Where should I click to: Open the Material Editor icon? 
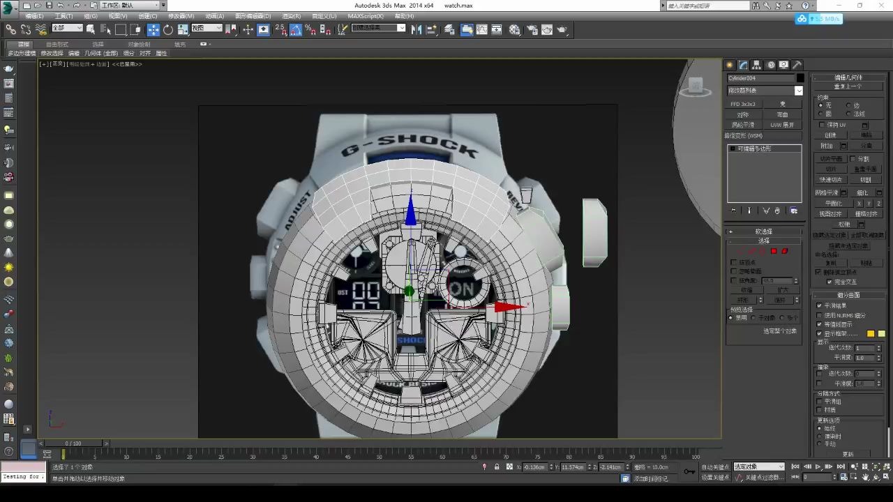point(515,29)
